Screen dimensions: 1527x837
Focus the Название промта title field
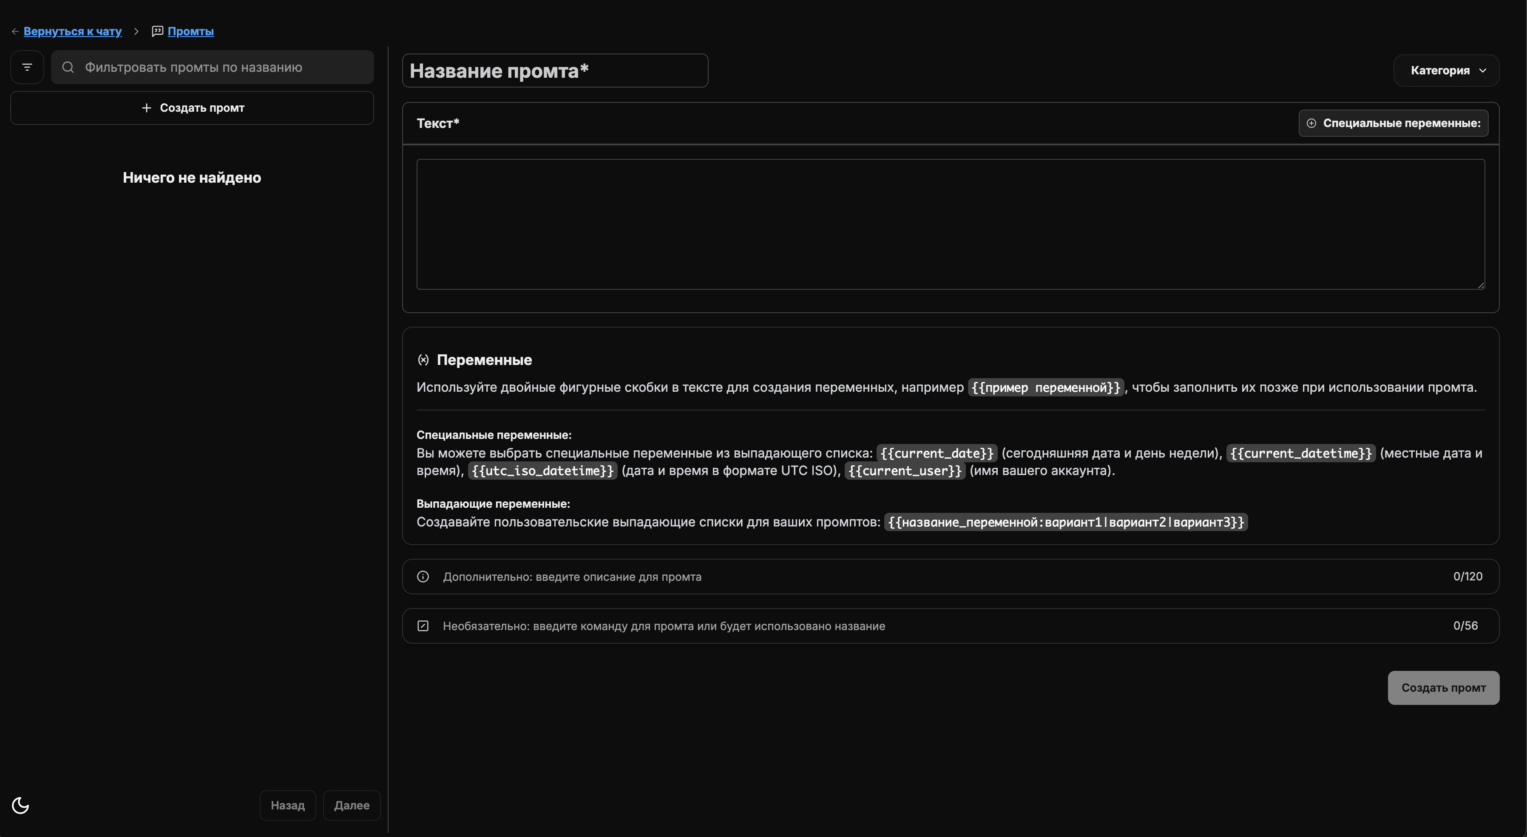[x=554, y=71]
